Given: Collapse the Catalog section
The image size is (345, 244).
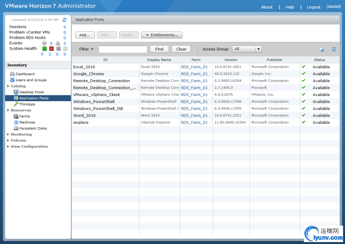Looking at the screenshot, I should [x=8, y=86].
